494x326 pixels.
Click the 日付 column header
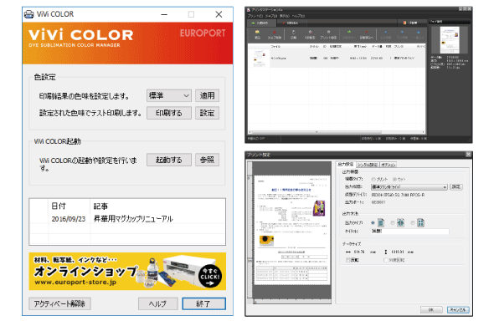59,206
